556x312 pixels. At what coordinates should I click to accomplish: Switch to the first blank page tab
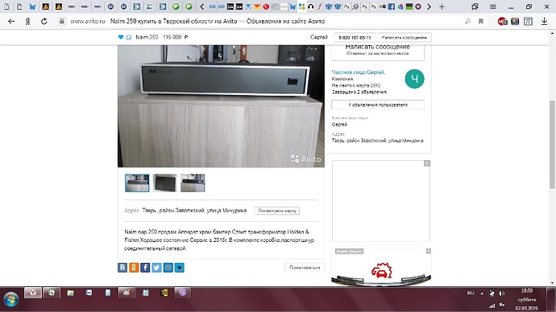pos(6,6)
